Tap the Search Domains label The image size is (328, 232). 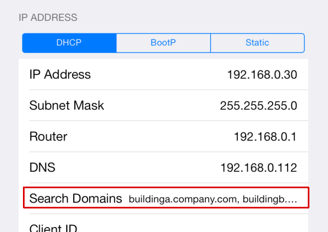pyautogui.click(x=75, y=198)
